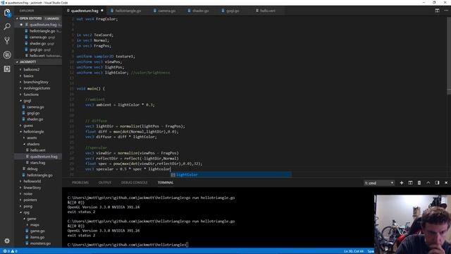Open the Output panel tab

[x=105, y=183]
